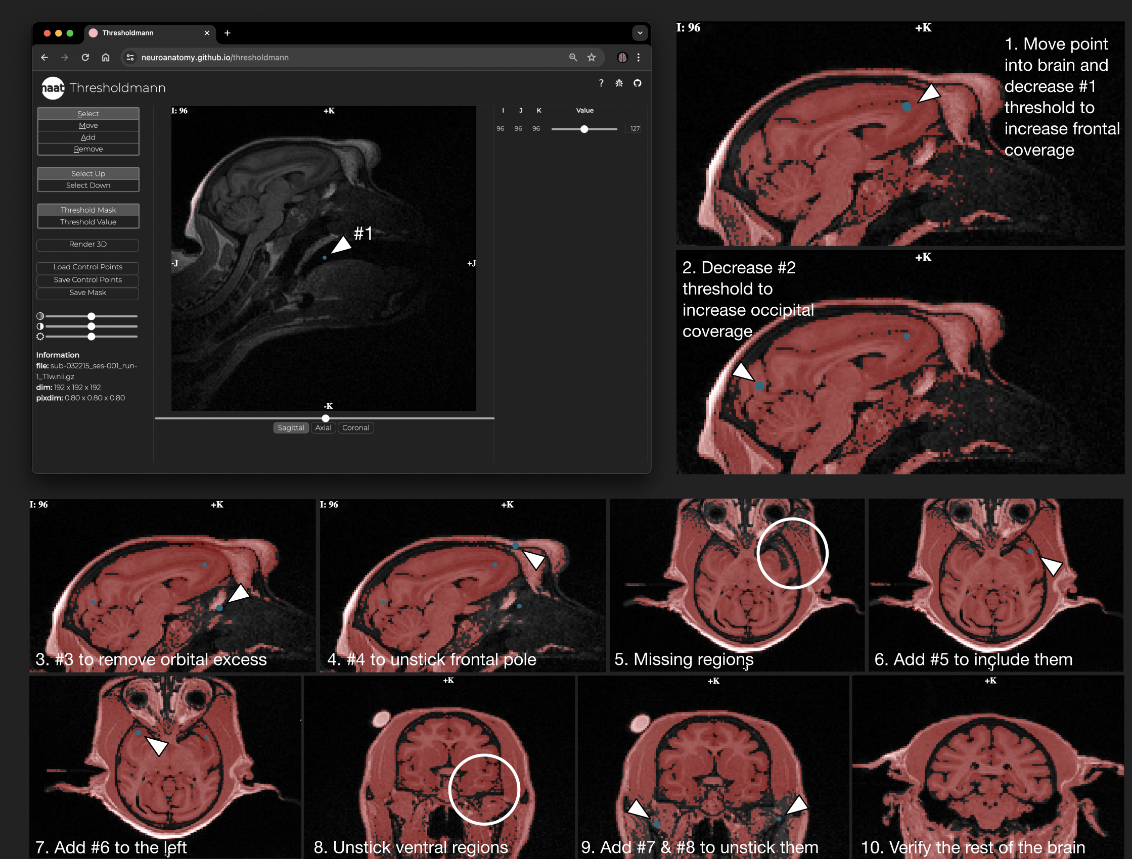The width and height of the screenshot is (1132, 859).
Task: Open the help question mark icon
Action: [x=601, y=83]
